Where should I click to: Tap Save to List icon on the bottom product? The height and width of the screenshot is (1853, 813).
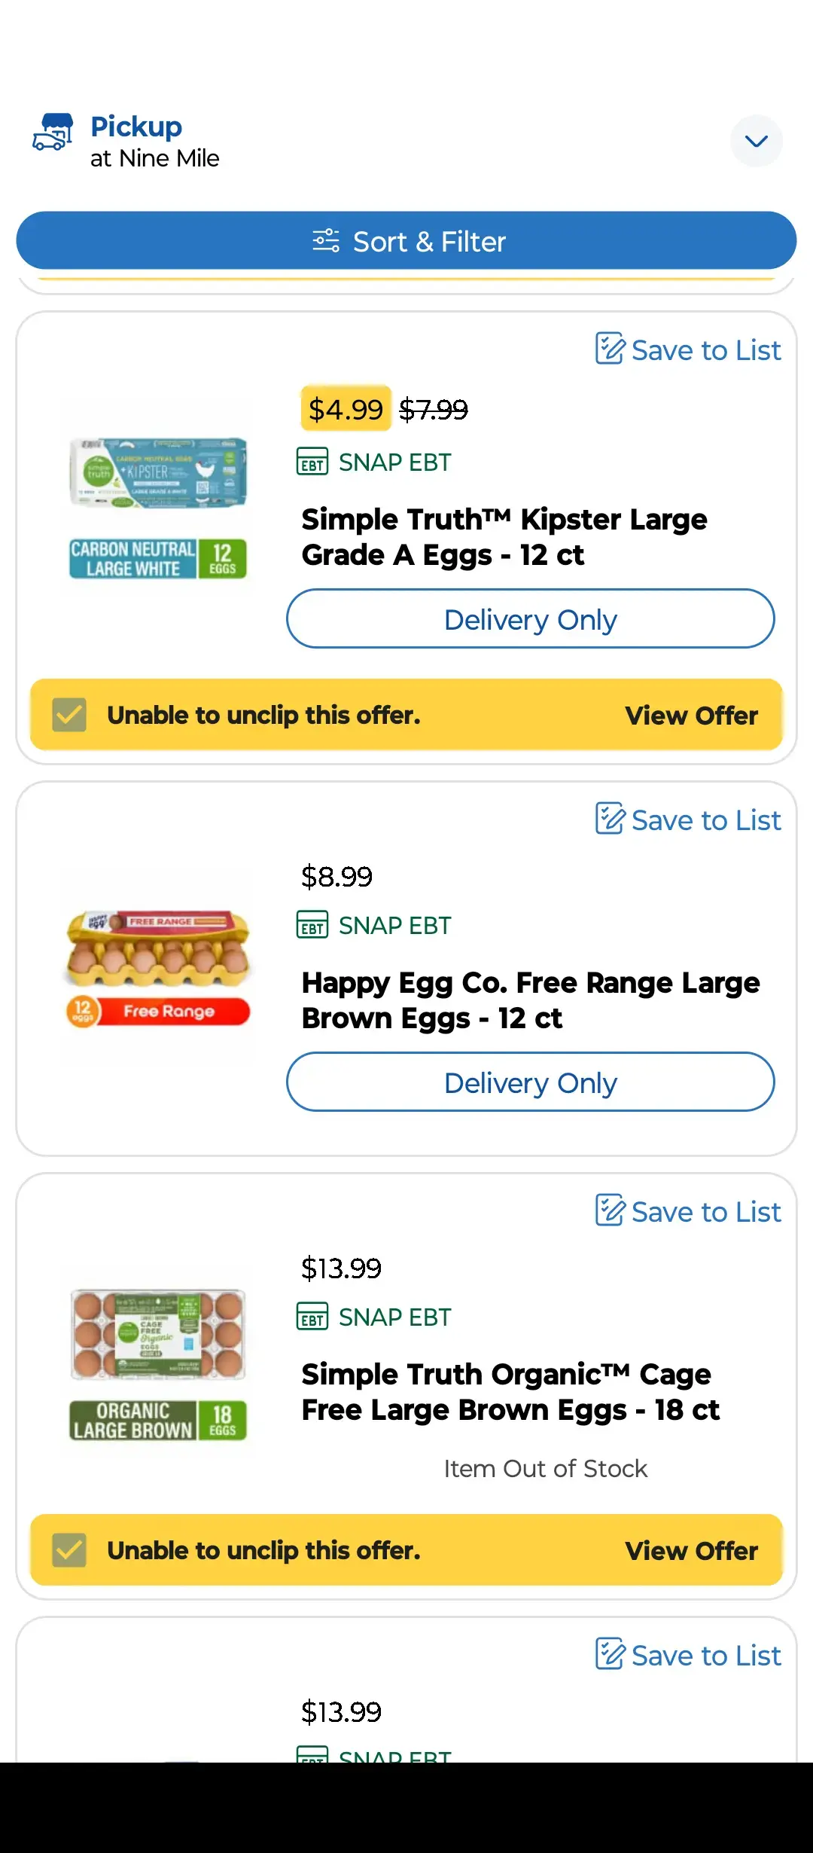click(610, 1654)
